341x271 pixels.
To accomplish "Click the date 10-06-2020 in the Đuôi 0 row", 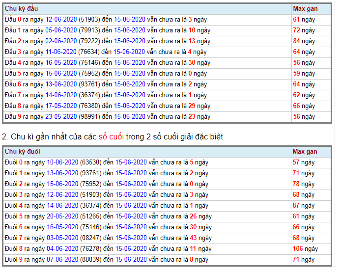I will (62, 163).
